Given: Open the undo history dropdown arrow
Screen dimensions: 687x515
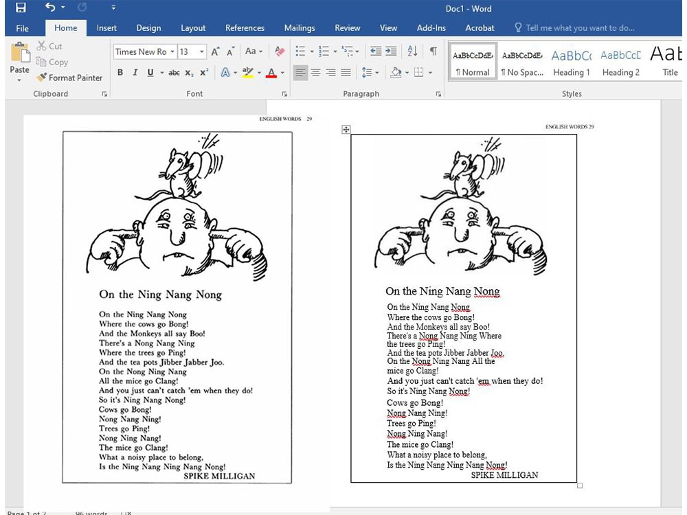Looking at the screenshot, I should [x=63, y=8].
